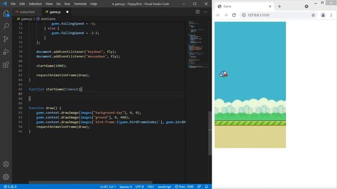Open the Run and Debug view

click(6, 51)
